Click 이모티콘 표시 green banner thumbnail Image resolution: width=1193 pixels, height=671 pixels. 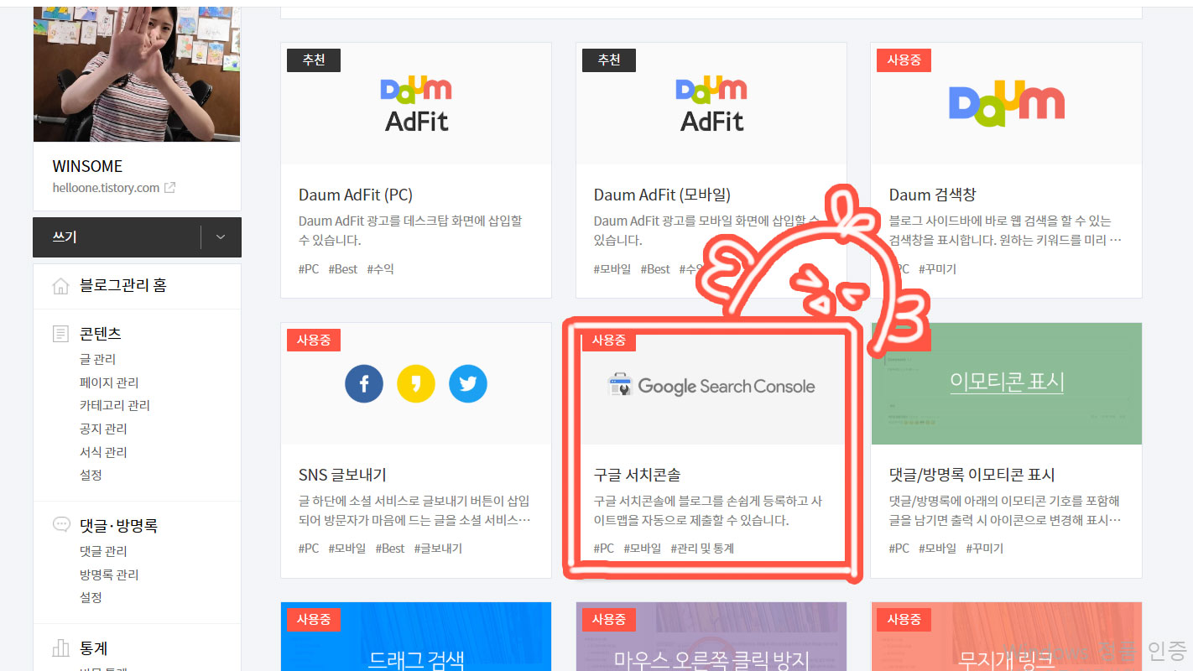tap(1007, 383)
